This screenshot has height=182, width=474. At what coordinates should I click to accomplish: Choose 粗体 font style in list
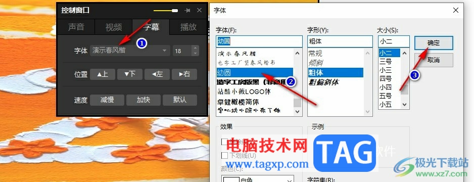click(335, 72)
